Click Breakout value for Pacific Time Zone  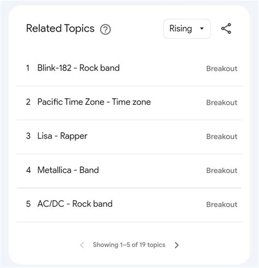[x=222, y=103]
